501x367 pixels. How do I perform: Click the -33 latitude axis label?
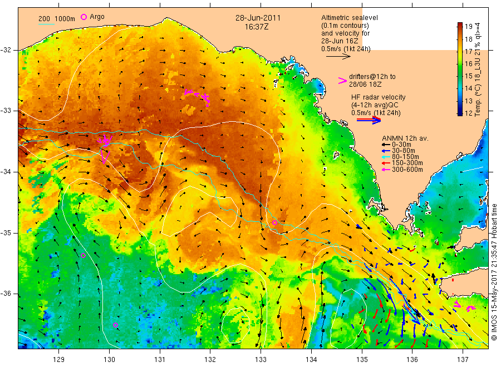[x=6, y=111]
